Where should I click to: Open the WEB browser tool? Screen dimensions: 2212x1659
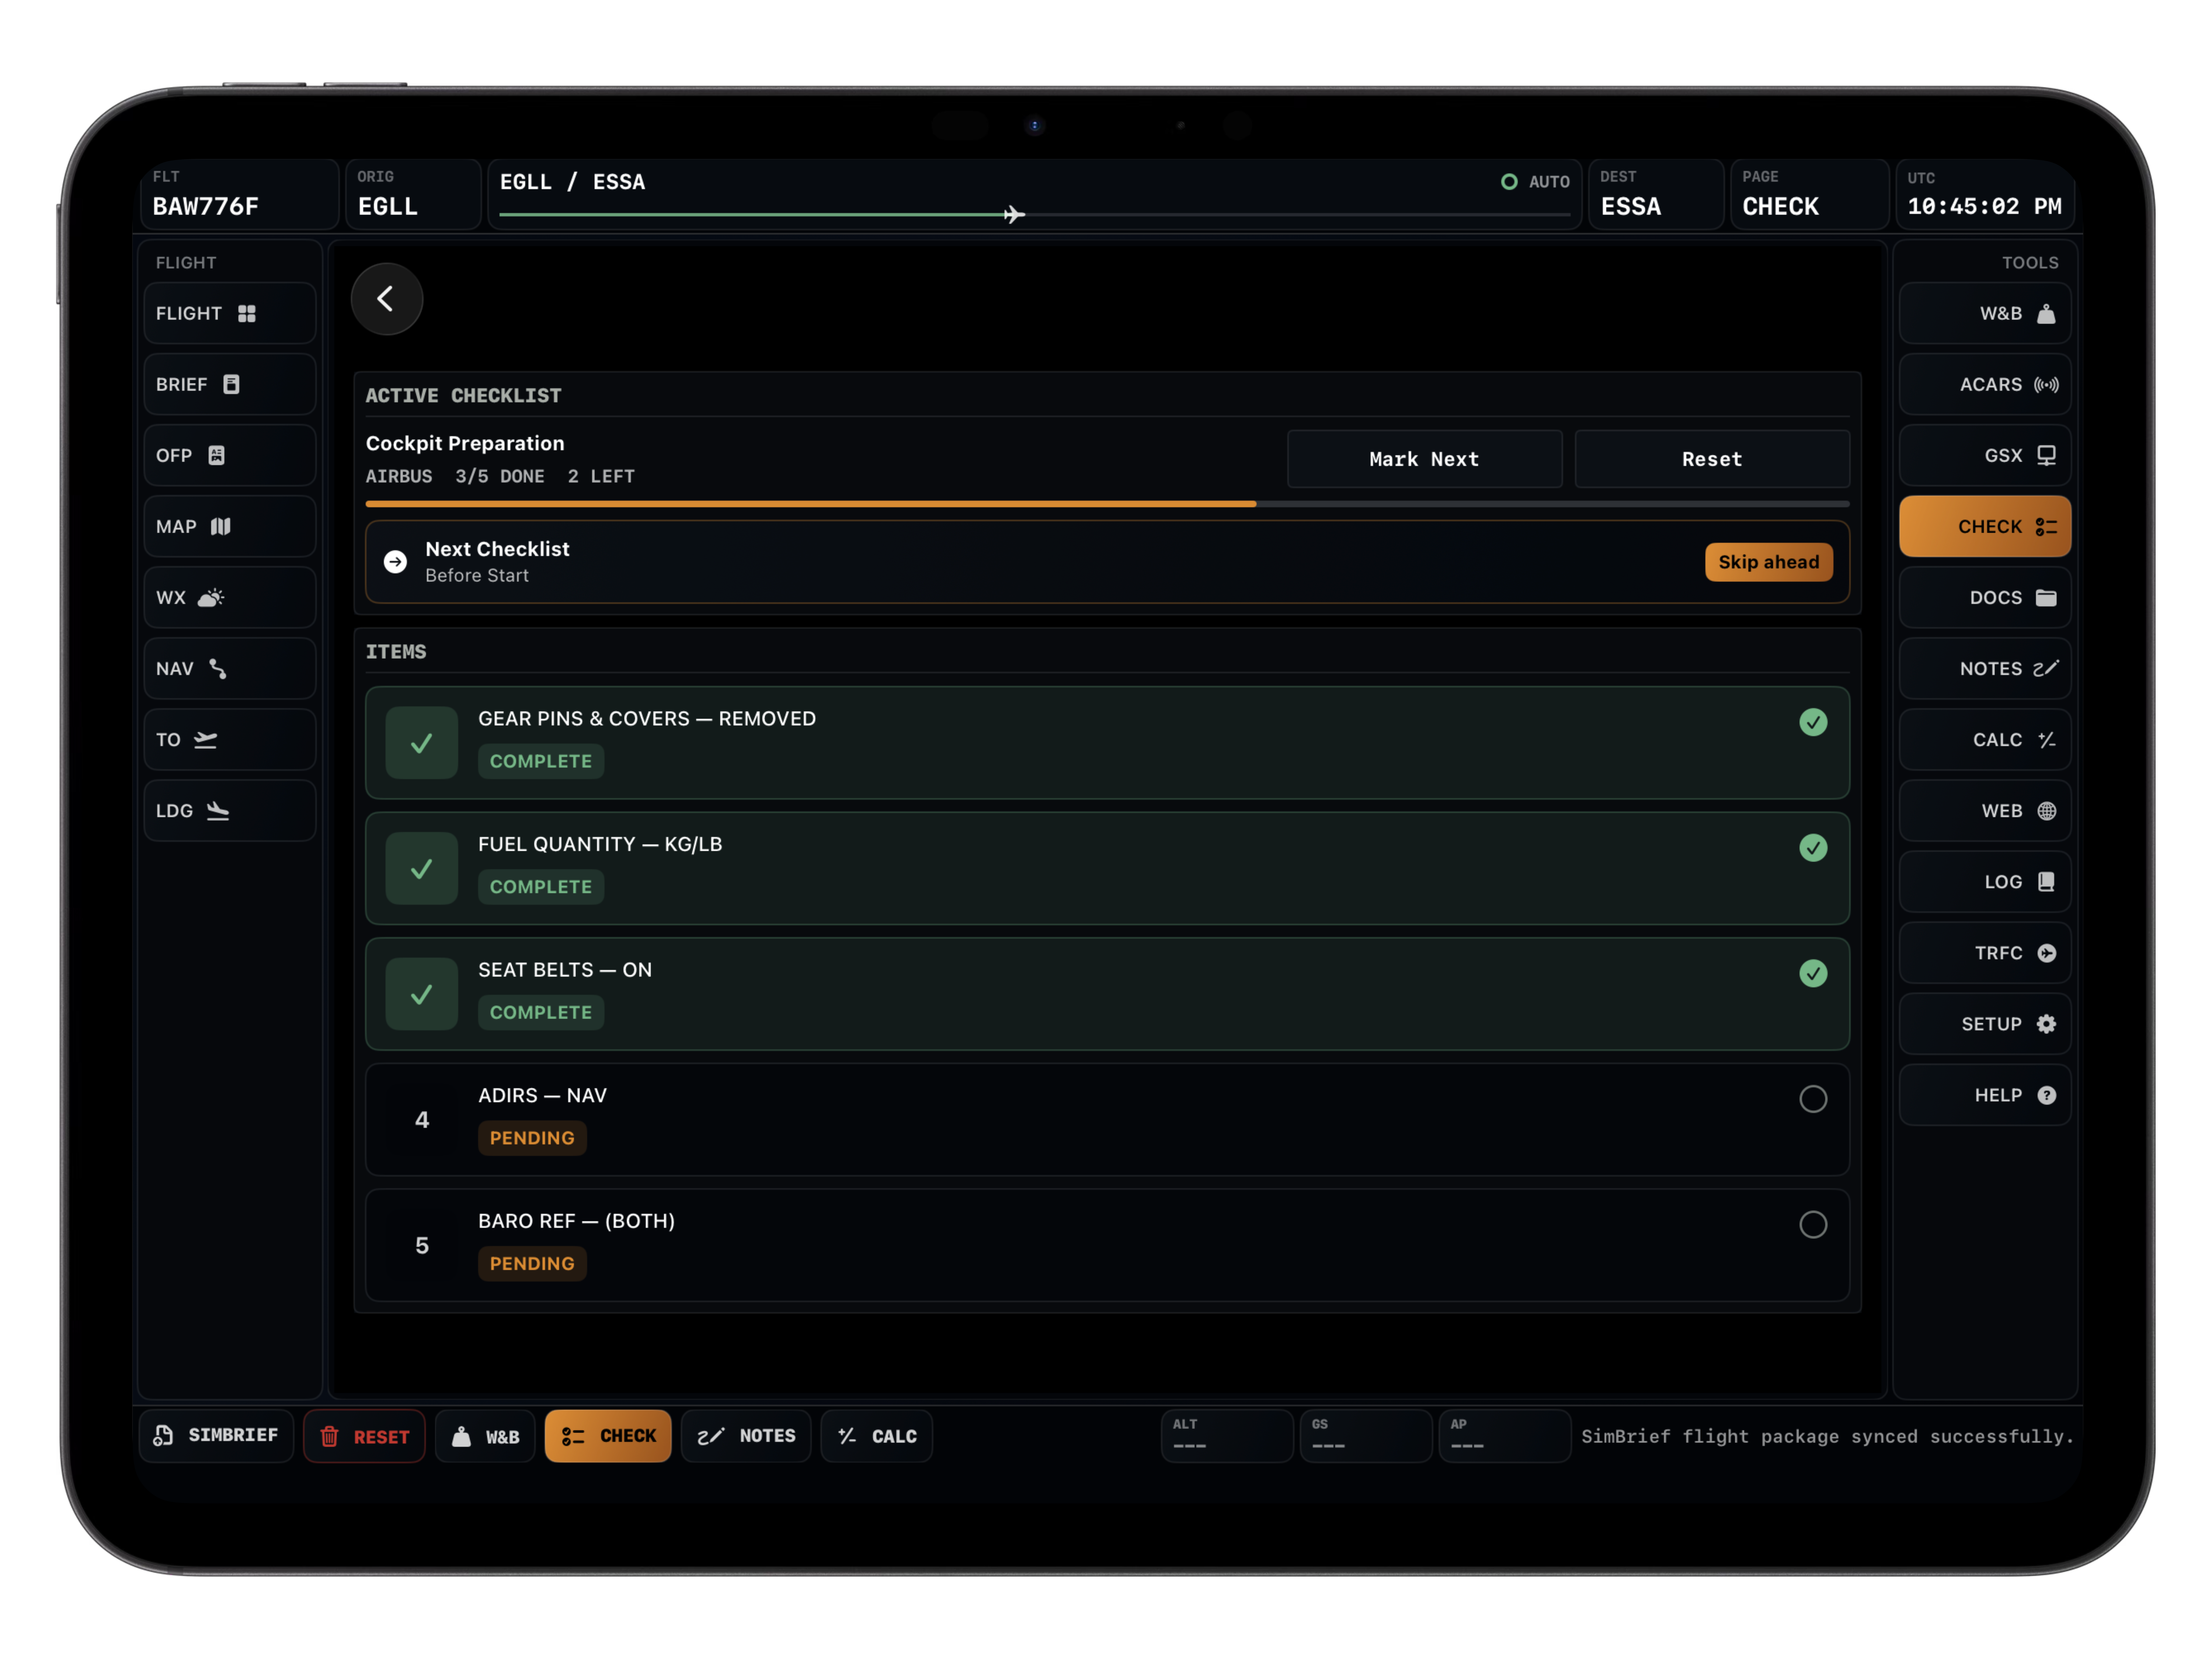pos(1985,811)
